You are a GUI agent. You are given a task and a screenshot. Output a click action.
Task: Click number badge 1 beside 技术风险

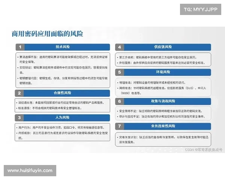[20, 47]
